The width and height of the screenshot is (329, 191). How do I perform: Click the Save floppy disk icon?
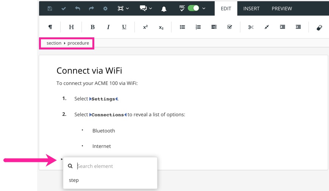50,8
